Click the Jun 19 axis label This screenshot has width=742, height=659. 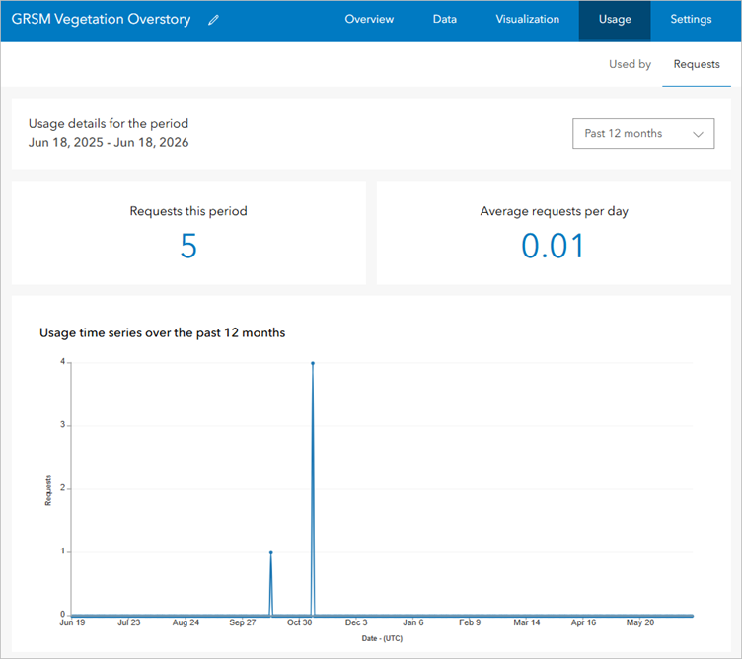72,622
